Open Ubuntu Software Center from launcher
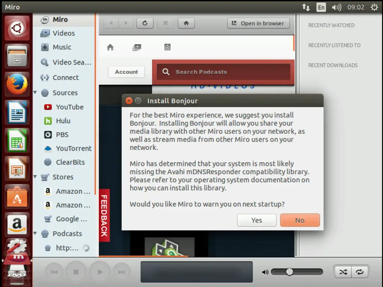383x287 pixels. (17, 197)
